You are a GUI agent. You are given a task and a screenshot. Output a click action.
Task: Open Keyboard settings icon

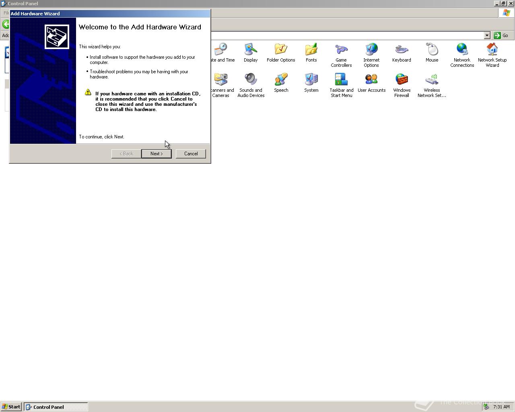tap(402, 50)
